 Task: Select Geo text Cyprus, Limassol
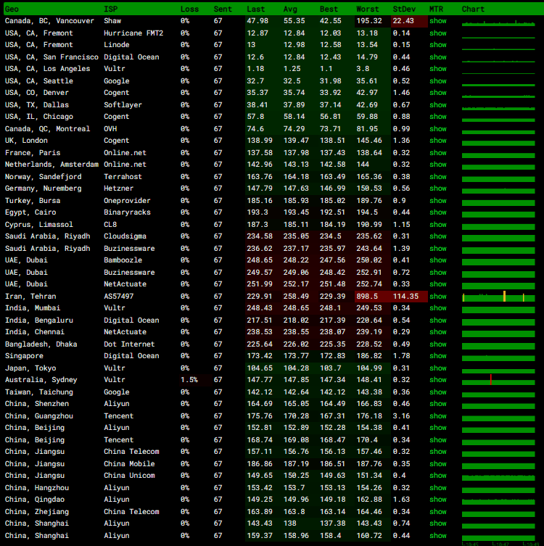pyautogui.click(x=39, y=225)
